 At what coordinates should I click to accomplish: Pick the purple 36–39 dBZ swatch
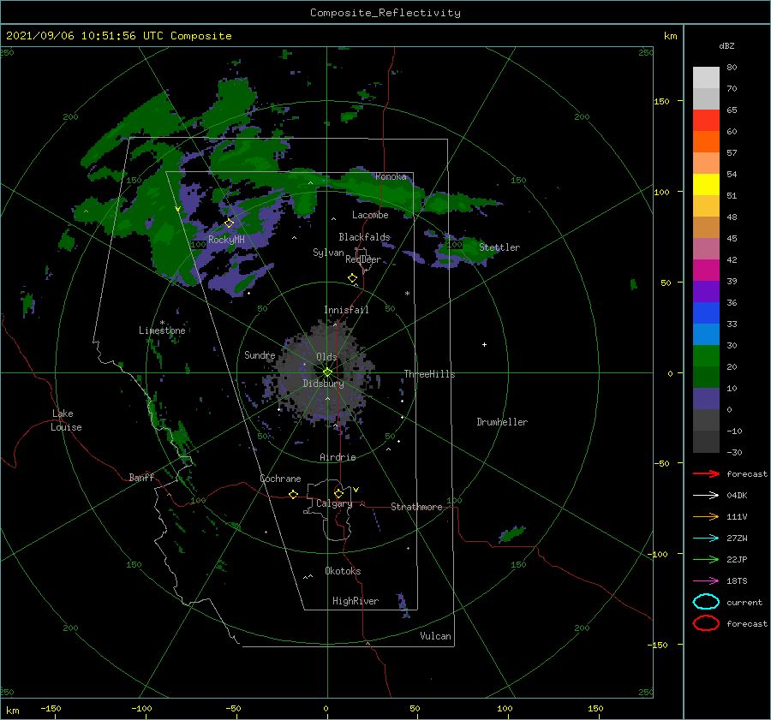(706, 291)
